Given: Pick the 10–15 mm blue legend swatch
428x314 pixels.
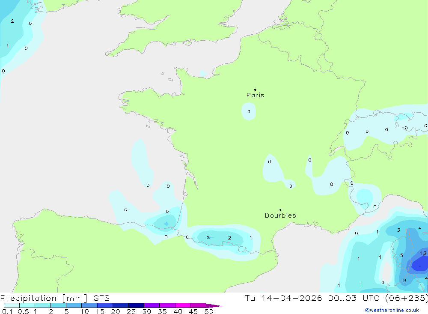Looking at the screenshot, I should click(89, 305).
